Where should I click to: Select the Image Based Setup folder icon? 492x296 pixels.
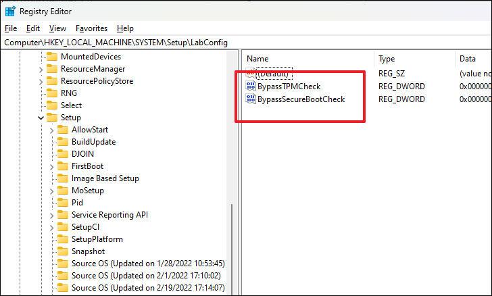point(63,178)
